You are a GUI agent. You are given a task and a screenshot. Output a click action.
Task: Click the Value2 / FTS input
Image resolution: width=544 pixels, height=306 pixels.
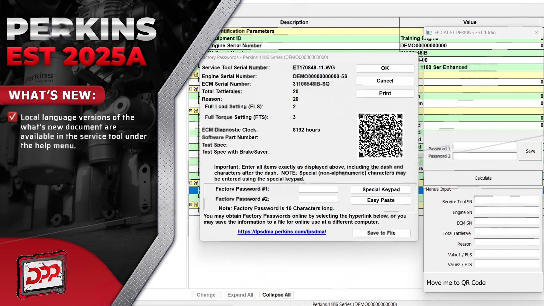coord(507,263)
